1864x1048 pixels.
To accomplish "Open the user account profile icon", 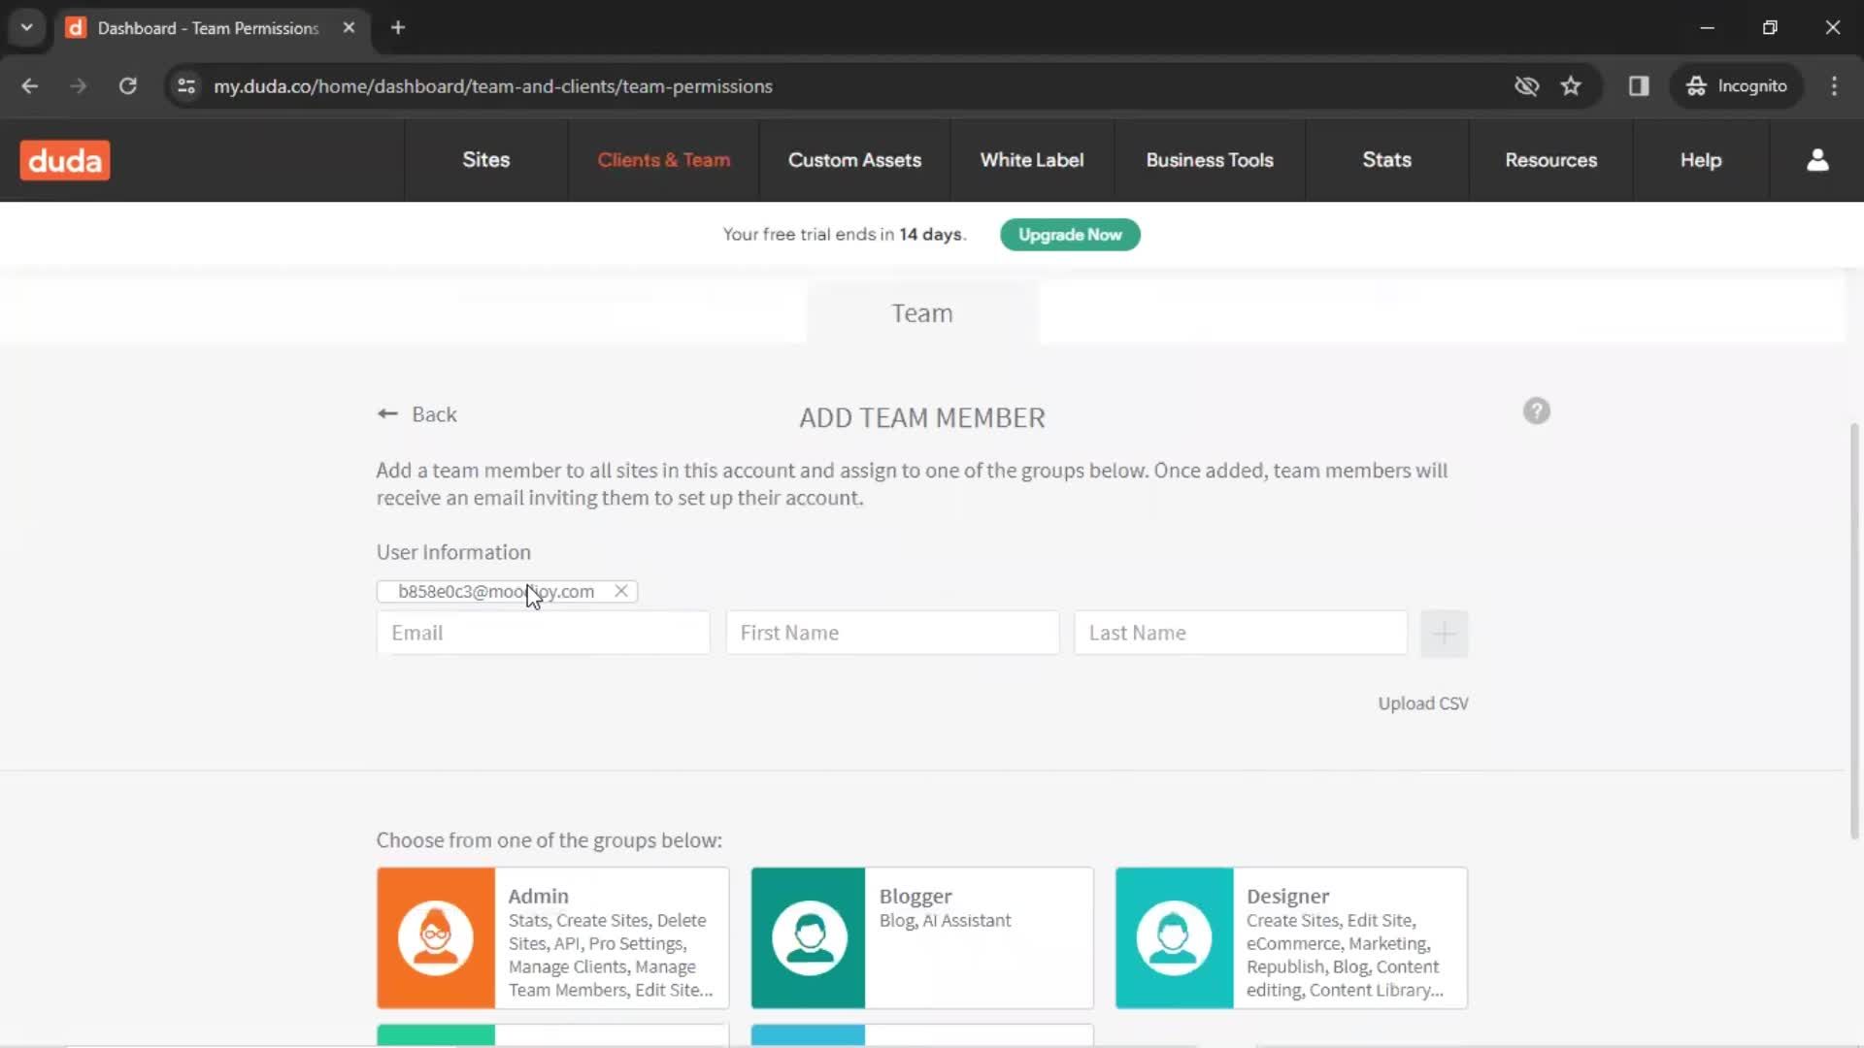I will pyautogui.click(x=1817, y=160).
